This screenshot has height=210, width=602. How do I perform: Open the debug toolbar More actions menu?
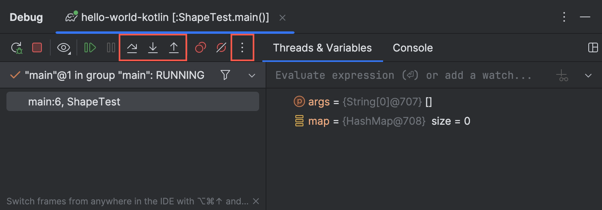(242, 48)
